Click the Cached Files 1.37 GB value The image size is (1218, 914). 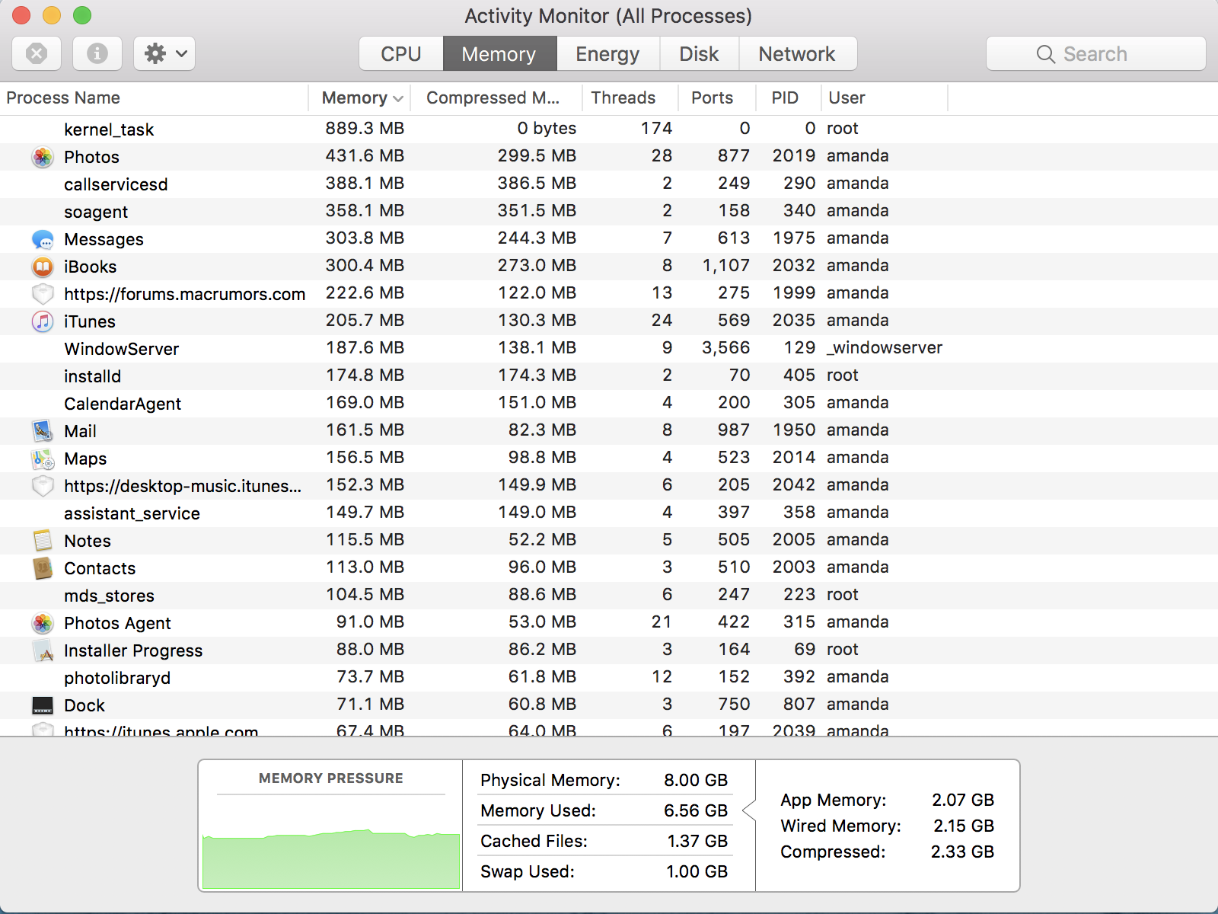pyautogui.click(x=697, y=841)
